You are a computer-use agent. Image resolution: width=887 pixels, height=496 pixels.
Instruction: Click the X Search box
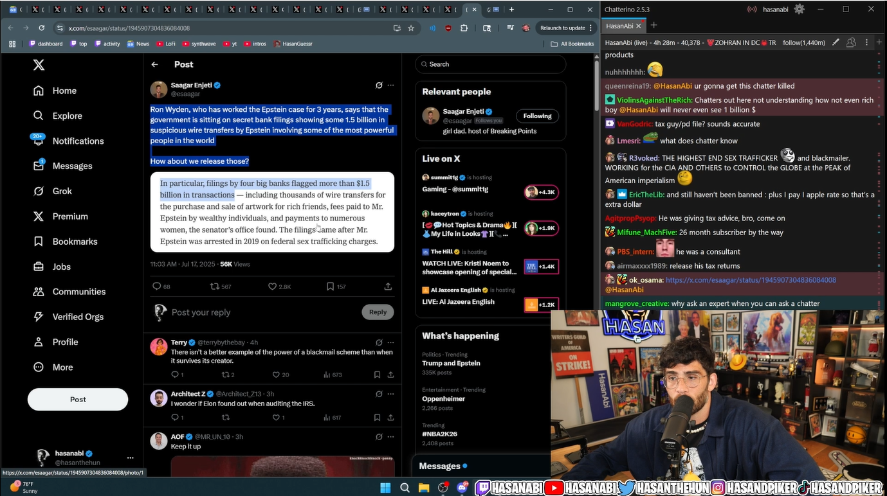[490, 64]
